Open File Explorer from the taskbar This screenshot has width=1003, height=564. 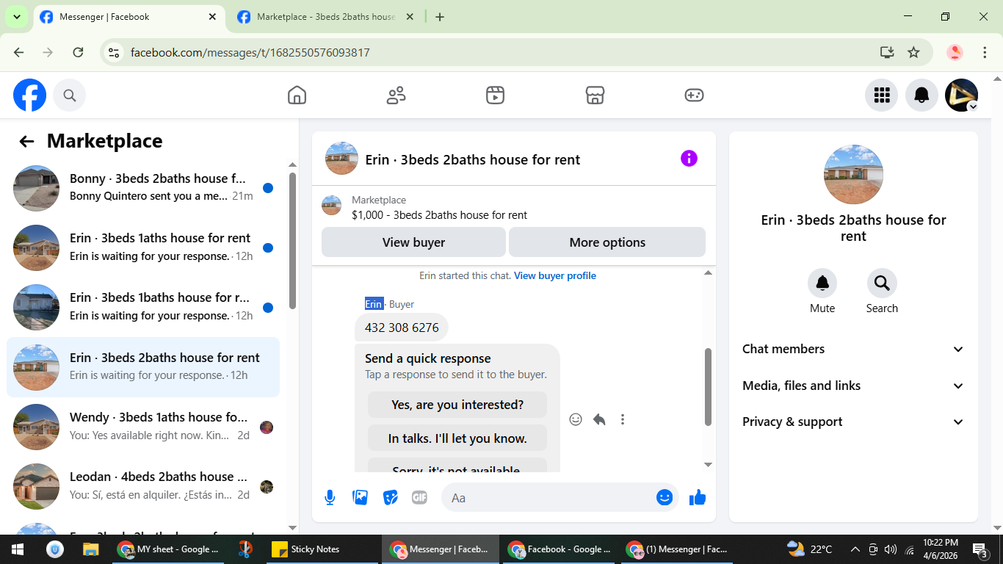(x=91, y=549)
